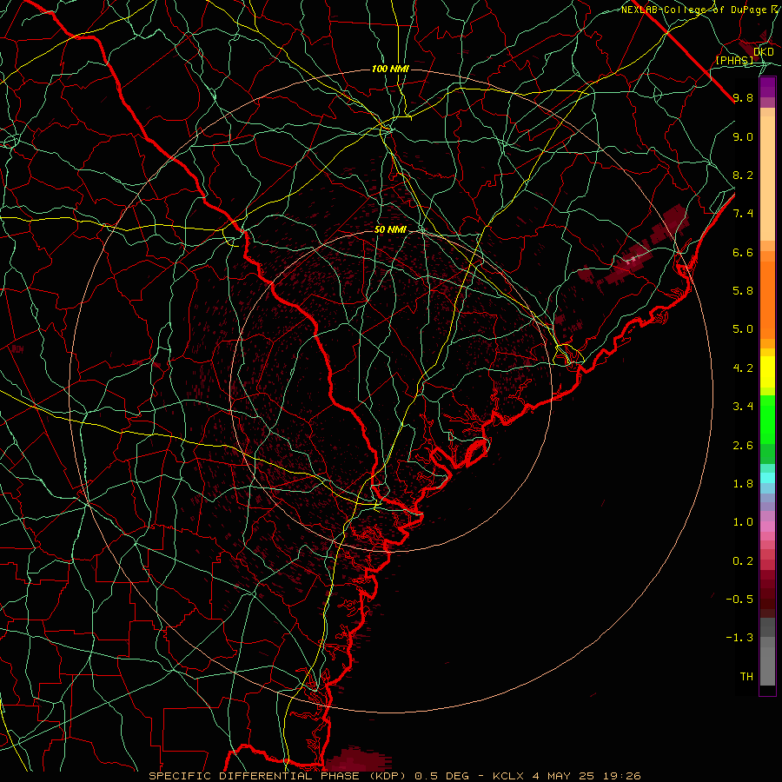Click the 5.8 scale value
The width and height of the screenshot is (782, 782).
click(x=743, y=291)
